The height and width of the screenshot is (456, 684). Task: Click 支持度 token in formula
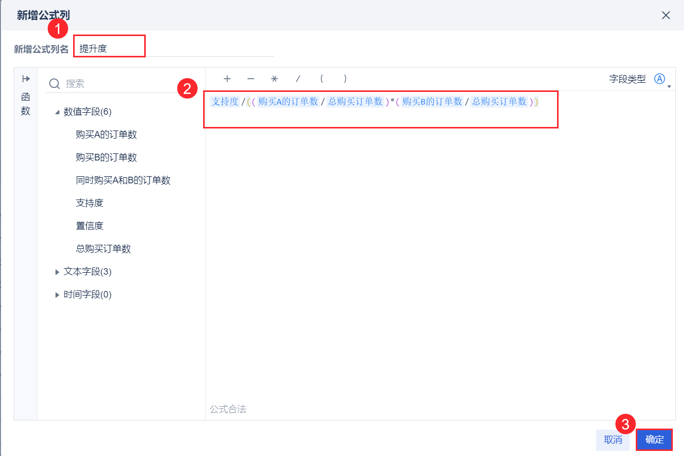[x=225, y=102]
